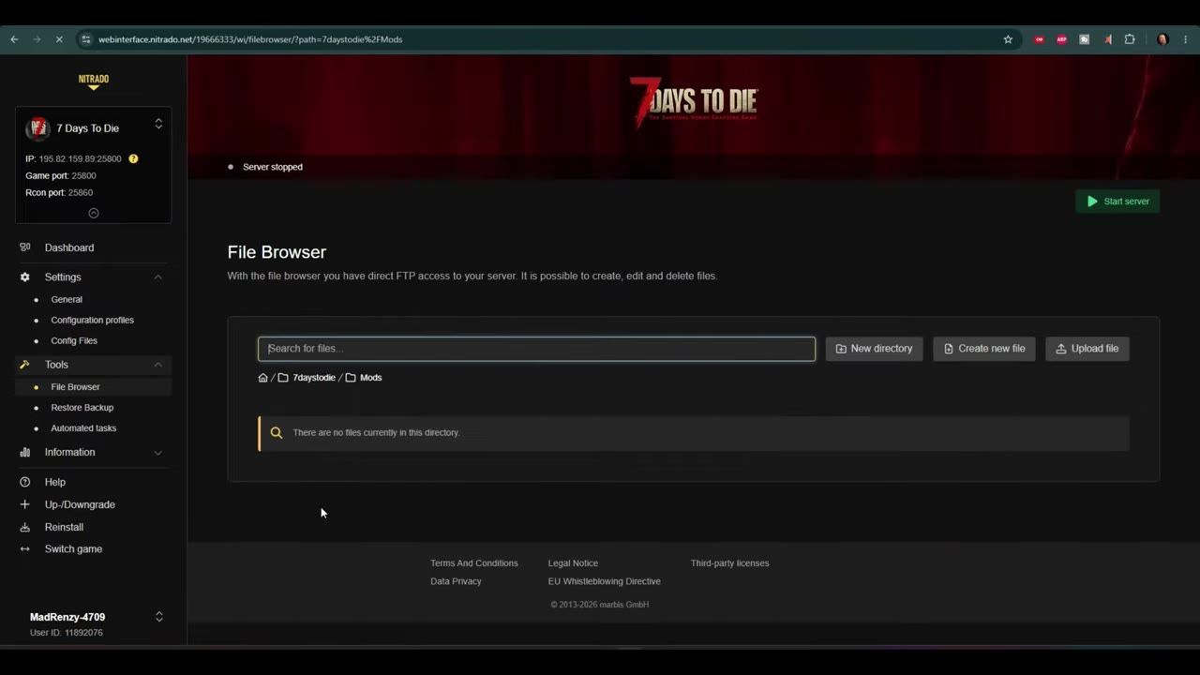Screen dimensions: 1200x675
Task: Open Restore Backup page
Action: (x=82, y=408)
